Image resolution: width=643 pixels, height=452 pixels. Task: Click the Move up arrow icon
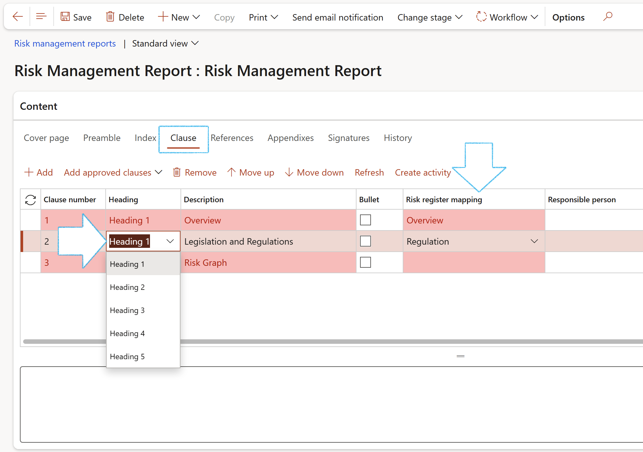pos(231,172)
